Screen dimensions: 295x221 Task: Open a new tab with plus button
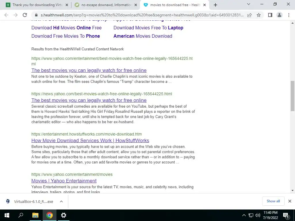(215, 5)
